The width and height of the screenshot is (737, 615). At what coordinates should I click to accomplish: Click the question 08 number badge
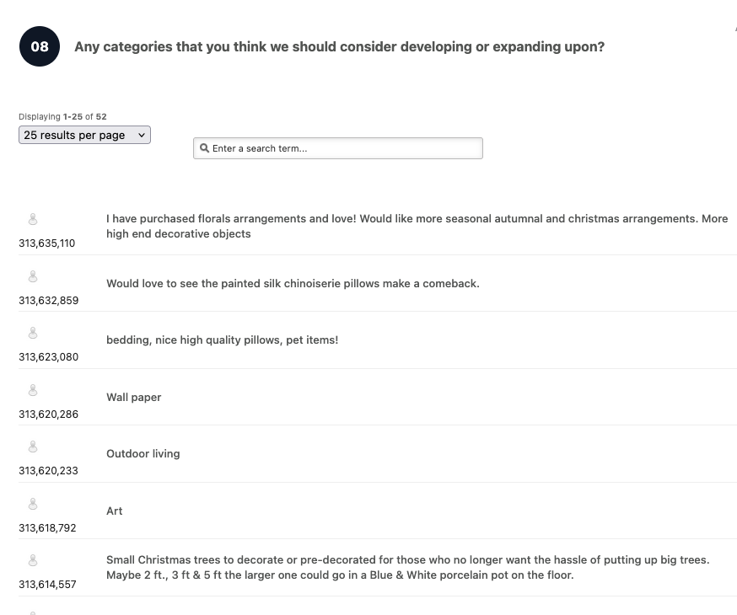(x=40, y=46)
